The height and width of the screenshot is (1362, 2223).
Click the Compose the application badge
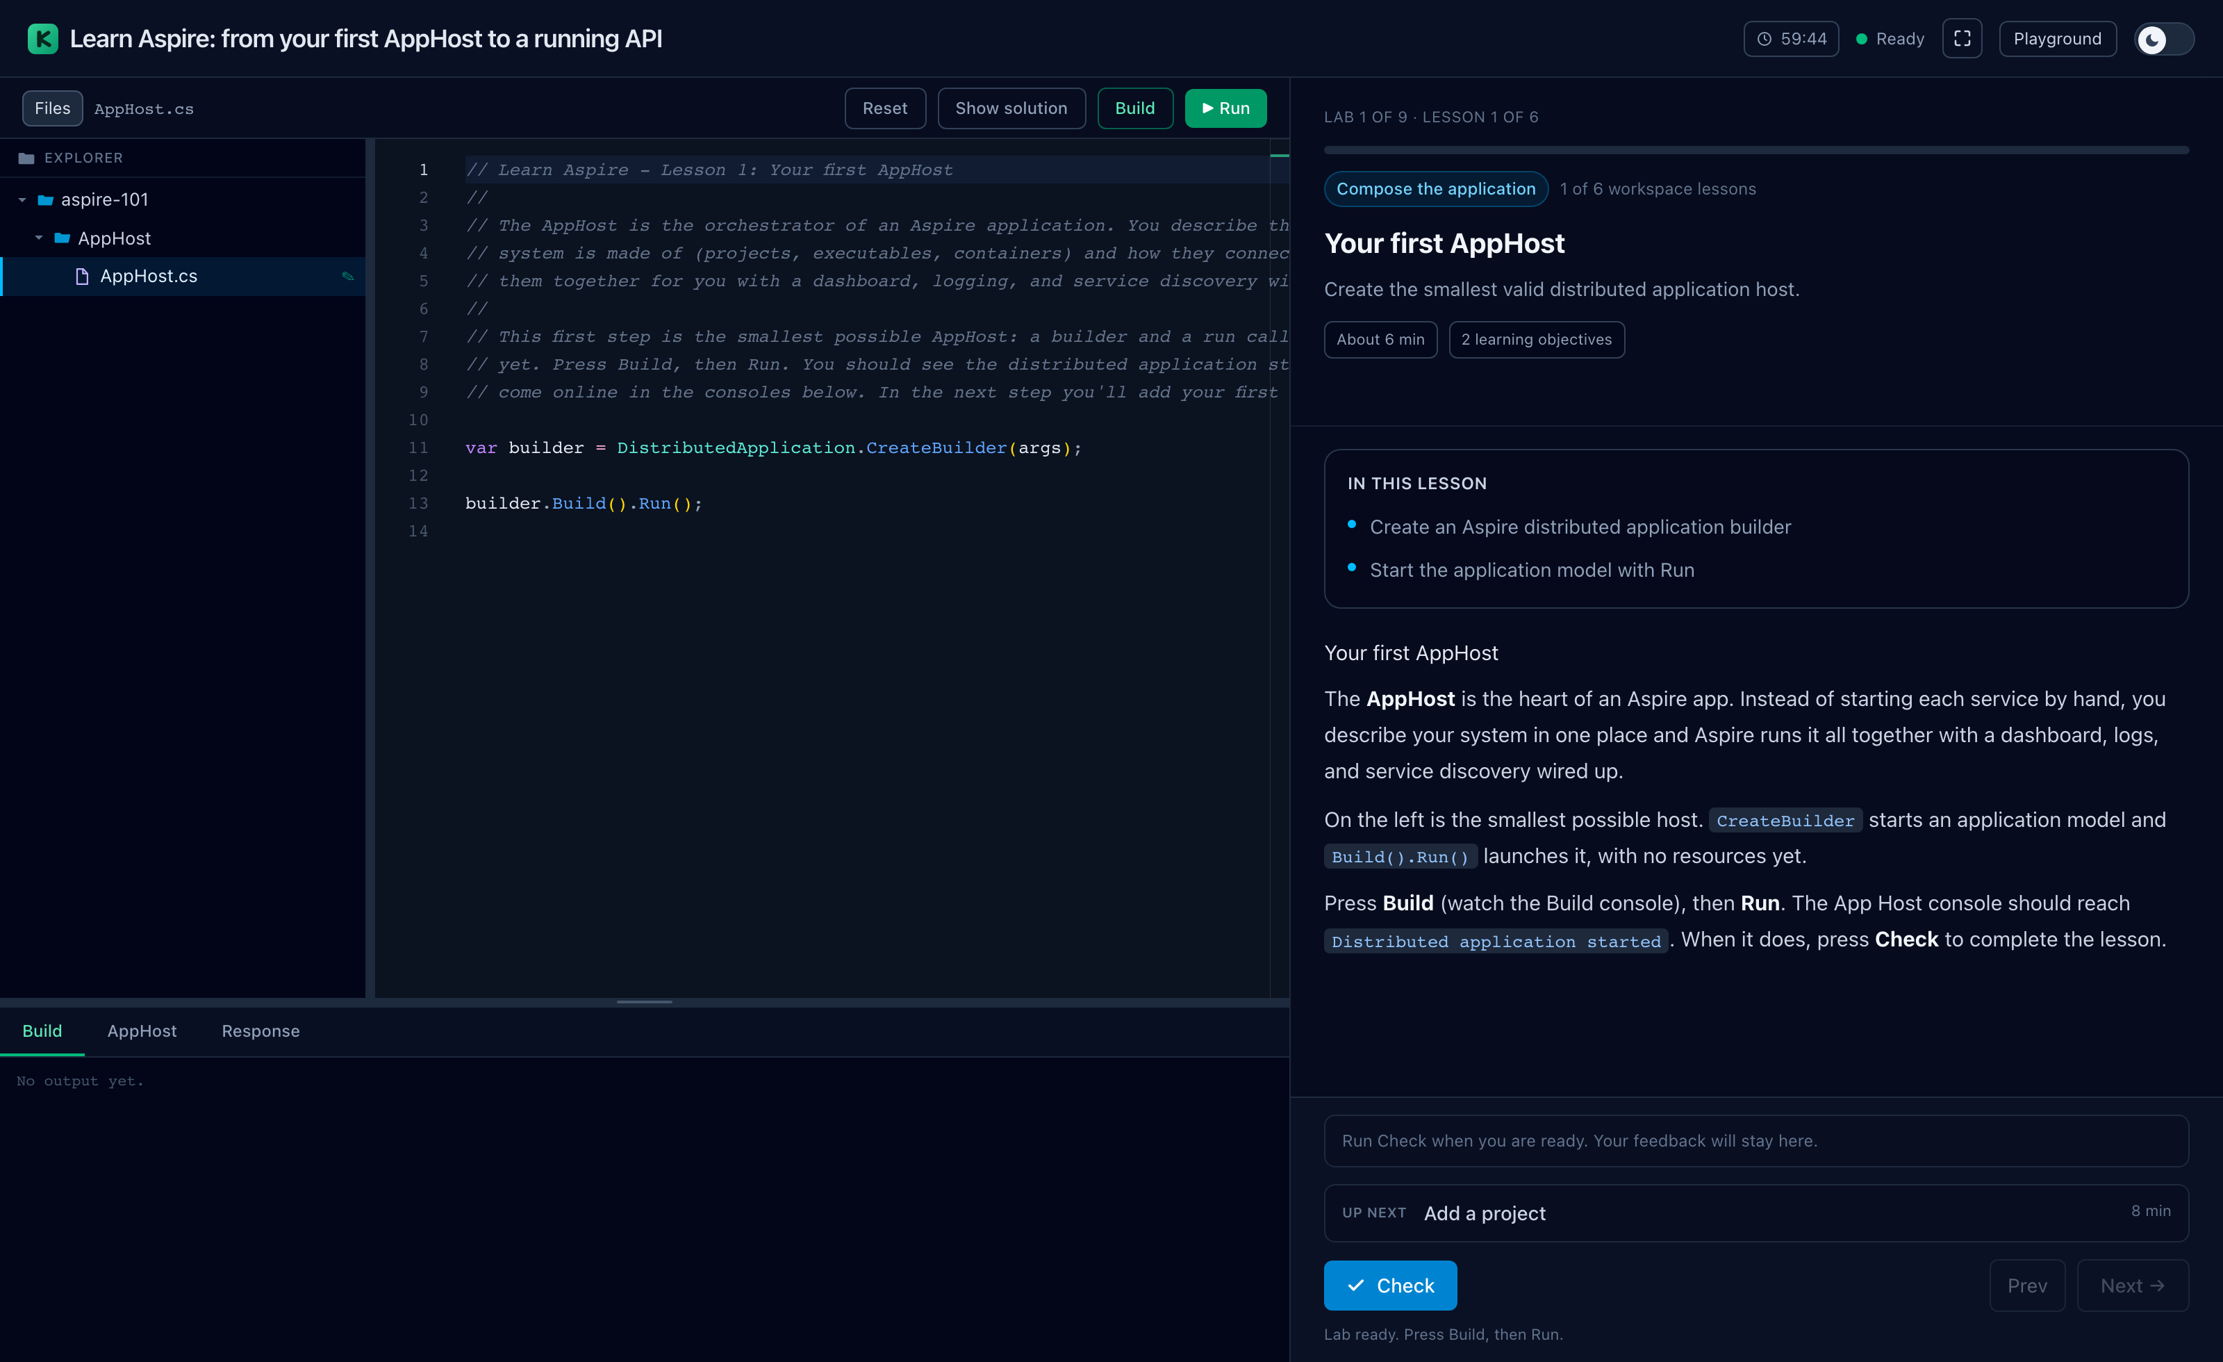1435,188
